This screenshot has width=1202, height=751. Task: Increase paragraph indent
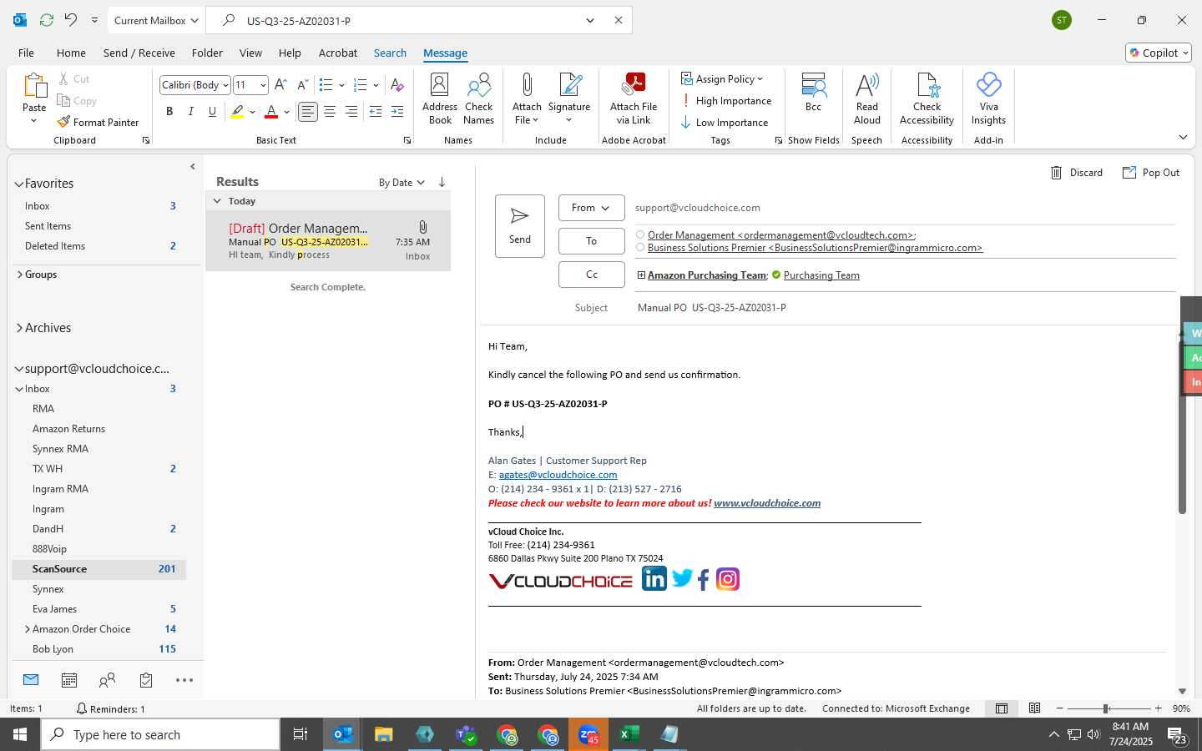coord(397,111)
